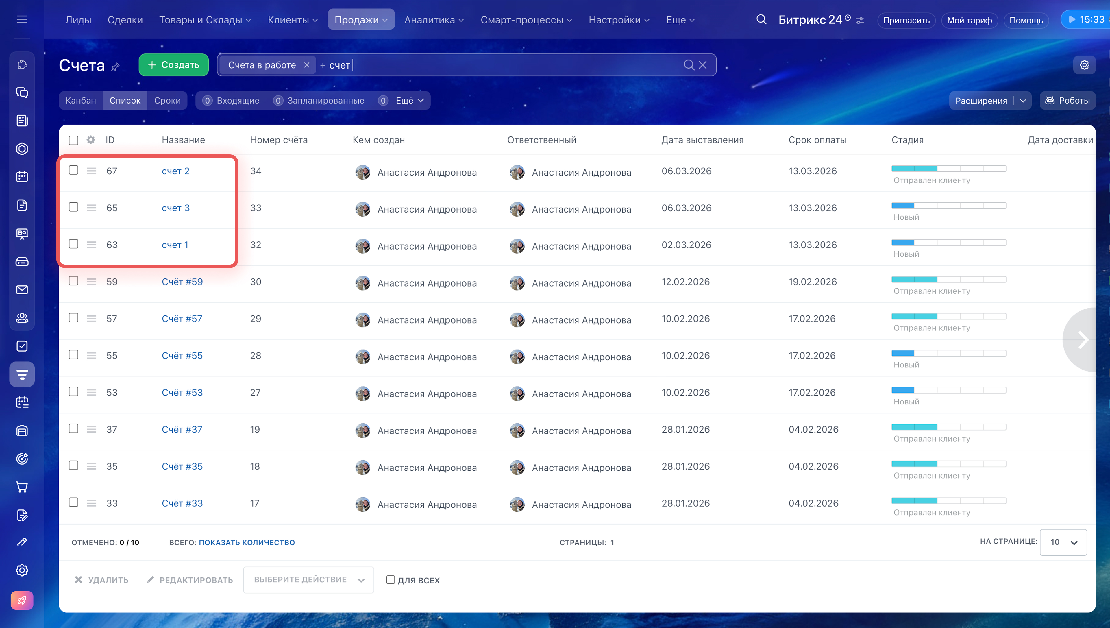1110x628 pixels.
Task: Open the gear settings button at top right
Action: [1084, 65]
